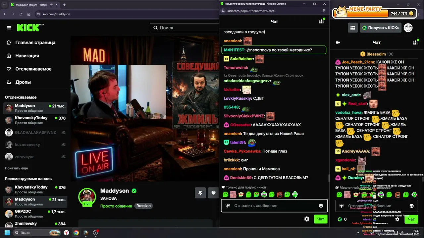The width and height of the screenshot is (424, 238).
Task: Click M4N1FE5T's highlighted message in popout chat
Action: tap(274, 50)
